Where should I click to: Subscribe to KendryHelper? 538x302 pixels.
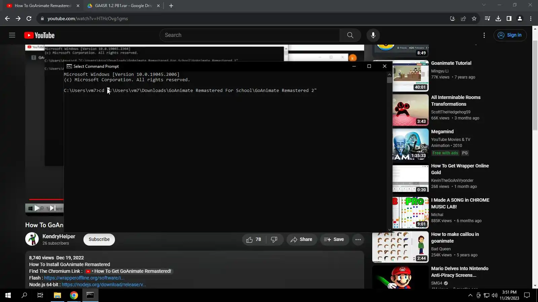[99, 240]
